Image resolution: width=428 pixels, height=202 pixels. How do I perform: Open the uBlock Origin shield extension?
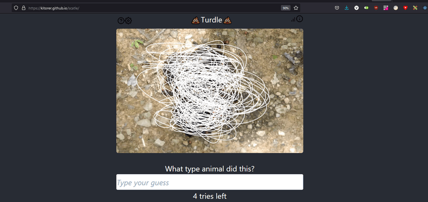click(376, 8)
